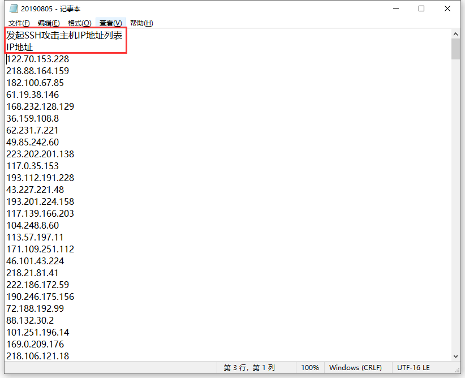
Task: Click the 100% zoom indicator in status bar
Action: coord(309,368)
